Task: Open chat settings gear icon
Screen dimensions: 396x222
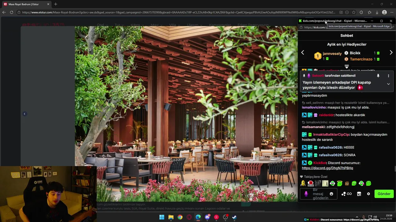Action: tap(368, 194)
